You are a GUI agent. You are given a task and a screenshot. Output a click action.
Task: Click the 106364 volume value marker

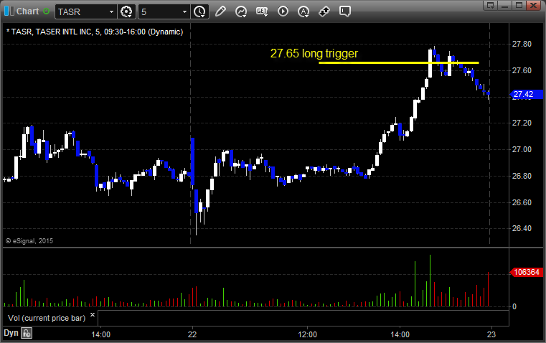[x=526, y=272]
